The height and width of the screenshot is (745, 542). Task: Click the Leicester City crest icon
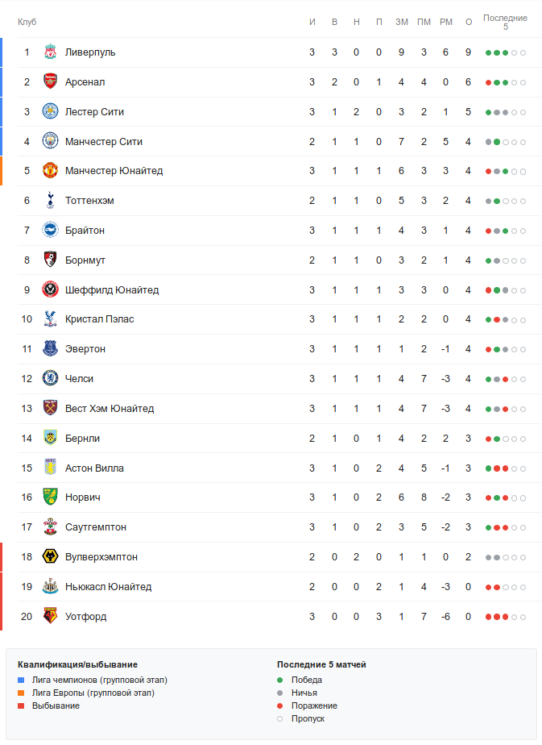[x=51, y=112]
